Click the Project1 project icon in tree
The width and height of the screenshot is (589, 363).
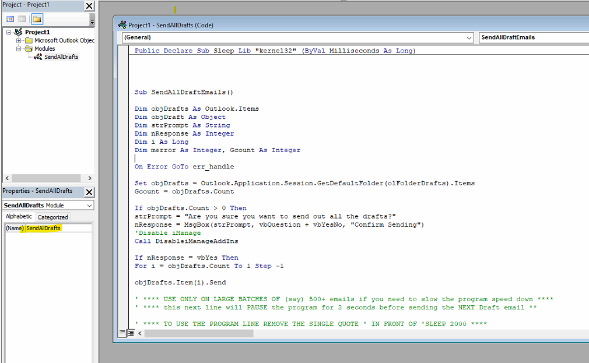click(18, 32)
